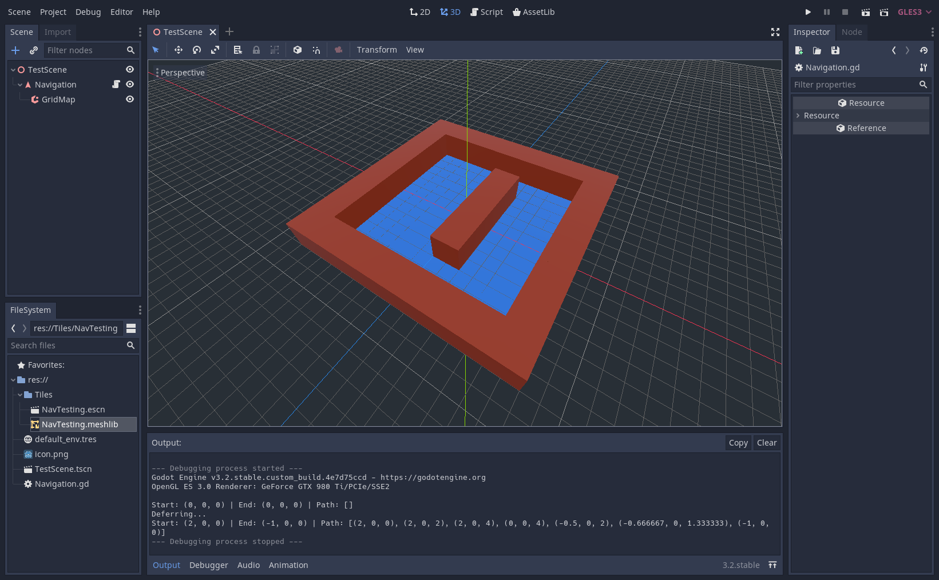Open the attached script icon on Navigation

click(x=116, y=84)
